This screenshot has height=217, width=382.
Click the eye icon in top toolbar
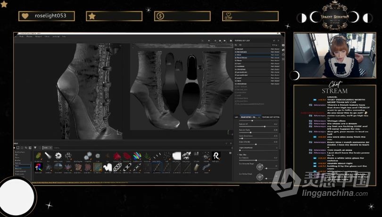click(x=220, y=40)
